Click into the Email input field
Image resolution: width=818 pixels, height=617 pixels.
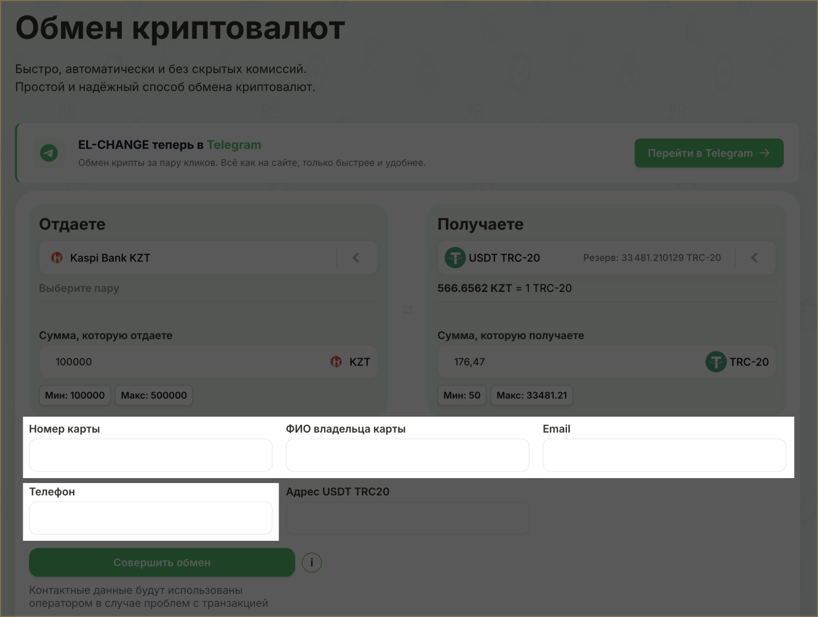point(664,455)
